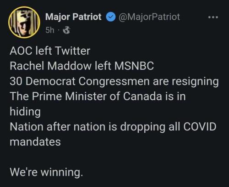
Task: Click the word 'dropping' in the post
Action: pyautogui.click(x=143, y=127)
